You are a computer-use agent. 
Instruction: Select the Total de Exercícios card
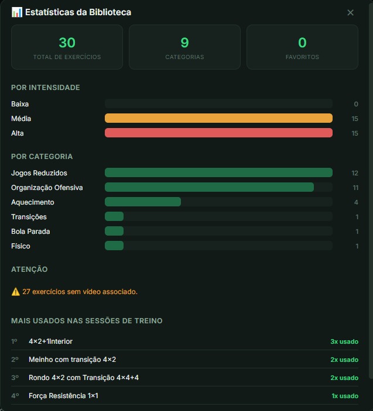click(x=67, y=47)
